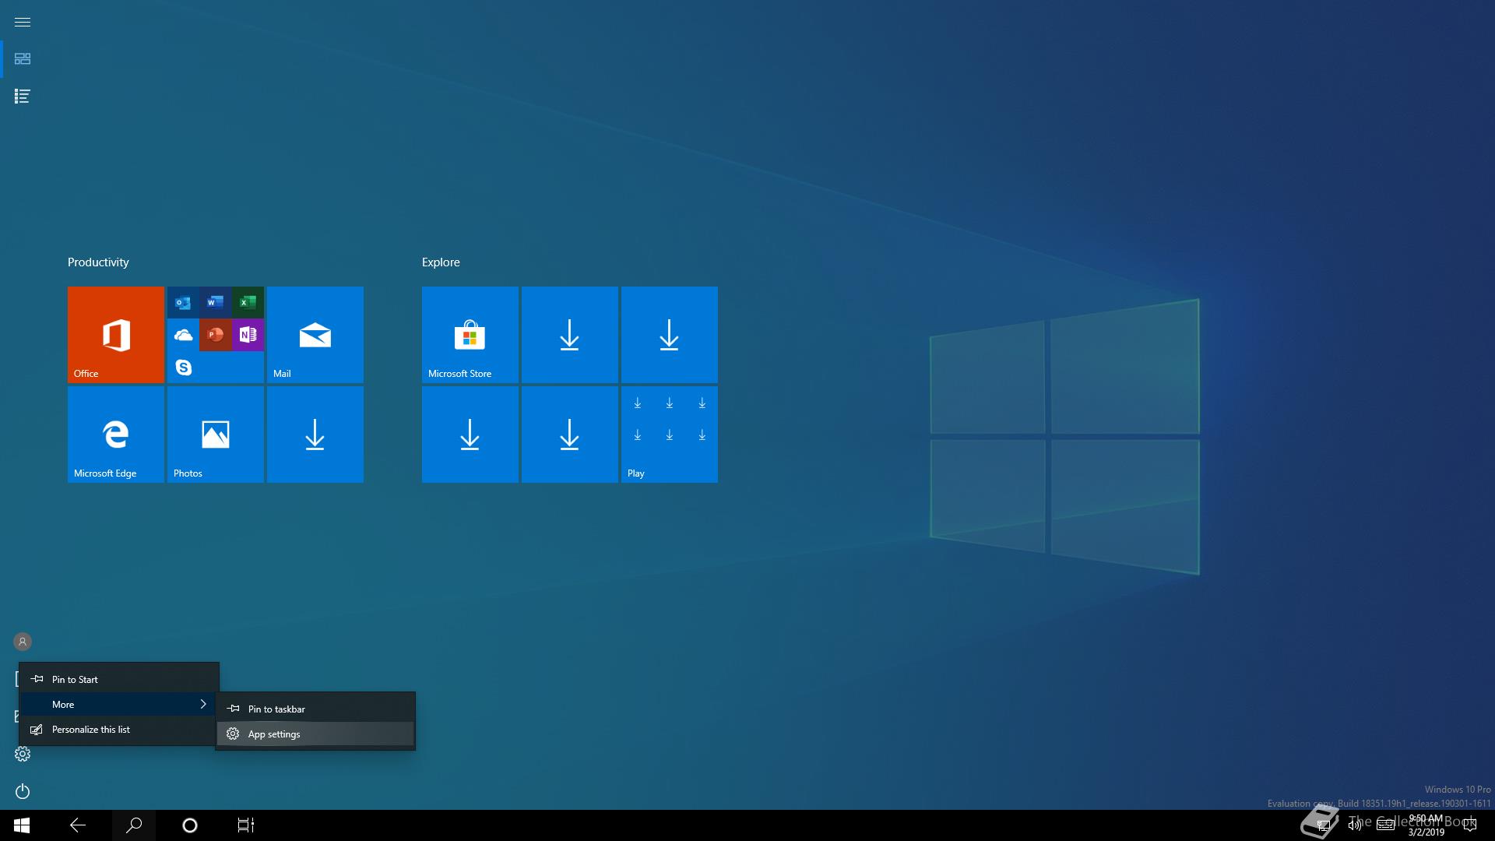Open Task View on taskbar
The width and height of the screenshot is (1495, 841).
click(246, 825)
